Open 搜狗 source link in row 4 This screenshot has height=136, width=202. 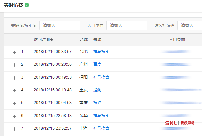(x=97, y=90)
